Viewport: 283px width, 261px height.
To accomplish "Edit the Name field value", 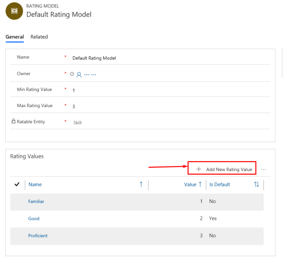I will click(x=94, y=58).
